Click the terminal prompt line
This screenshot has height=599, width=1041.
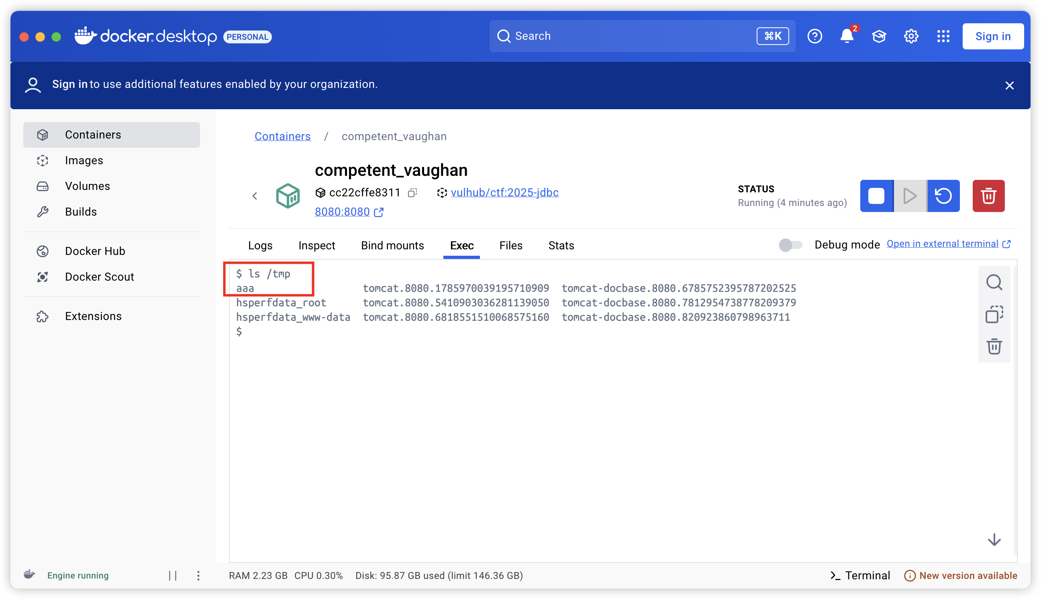pyautogui.click(x=239, y=332)
